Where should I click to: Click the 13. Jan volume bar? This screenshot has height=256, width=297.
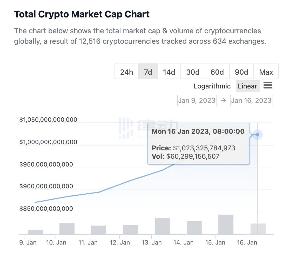pos(163,226)
